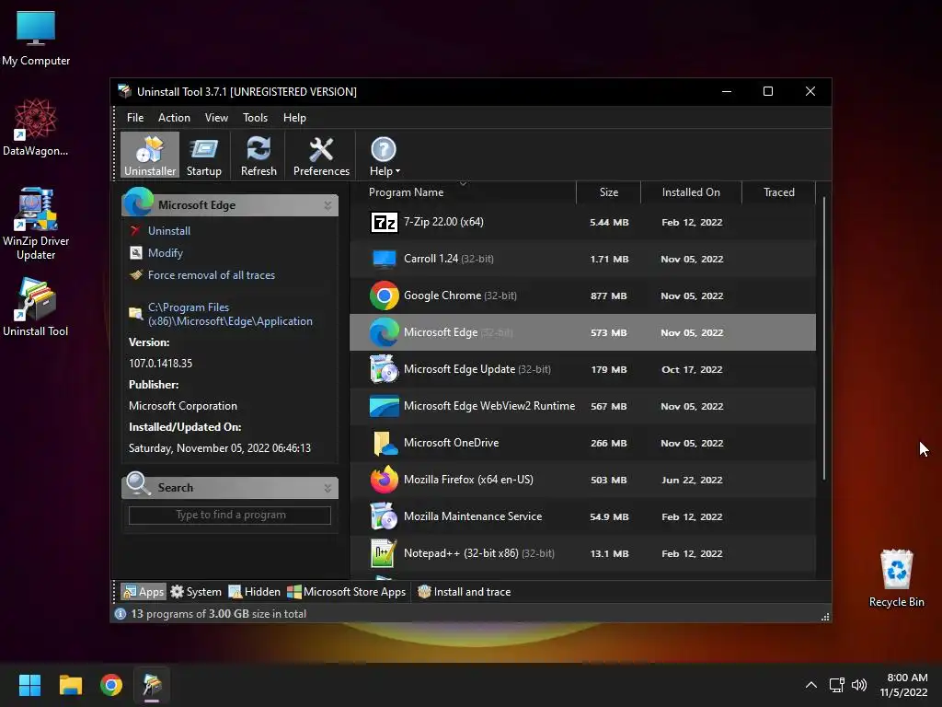Open the View menu
This screenshot has width=942, height=707.
tap(216, 118)
